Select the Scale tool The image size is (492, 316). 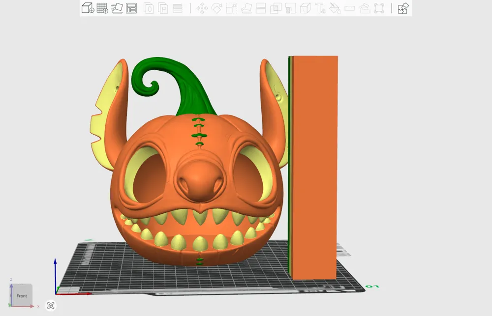click(x=232, y=8)
